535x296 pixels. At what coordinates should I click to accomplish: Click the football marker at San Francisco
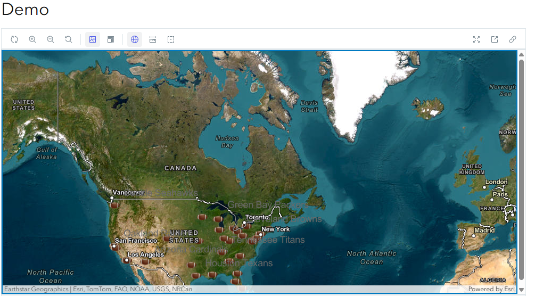pos(114,247)
